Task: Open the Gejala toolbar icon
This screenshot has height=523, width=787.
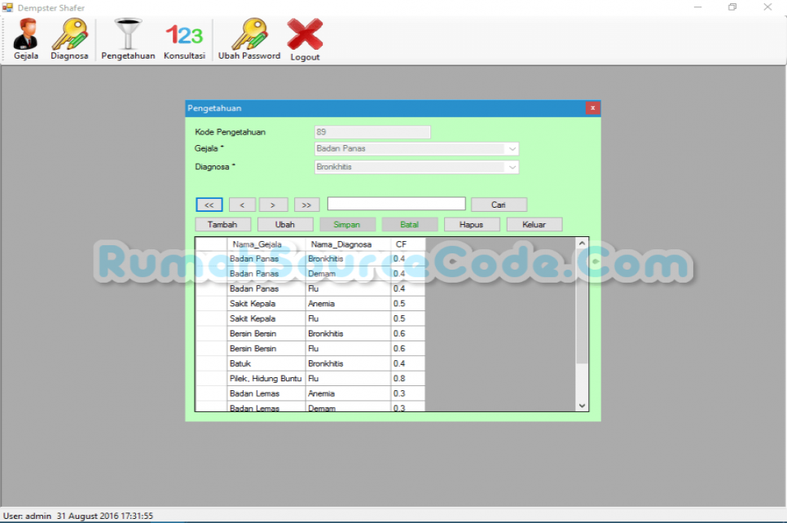Action: pos(25,38)
